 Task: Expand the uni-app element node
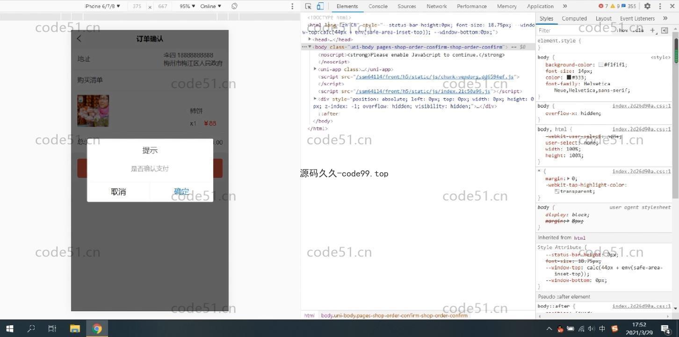(315, 69)
